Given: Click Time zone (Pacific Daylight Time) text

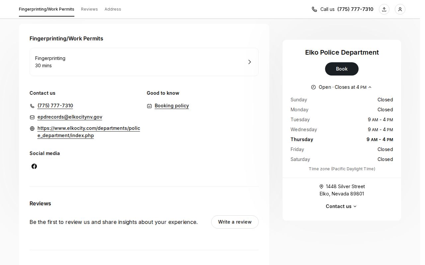Looking at the screenshot, I should point(342,169).
